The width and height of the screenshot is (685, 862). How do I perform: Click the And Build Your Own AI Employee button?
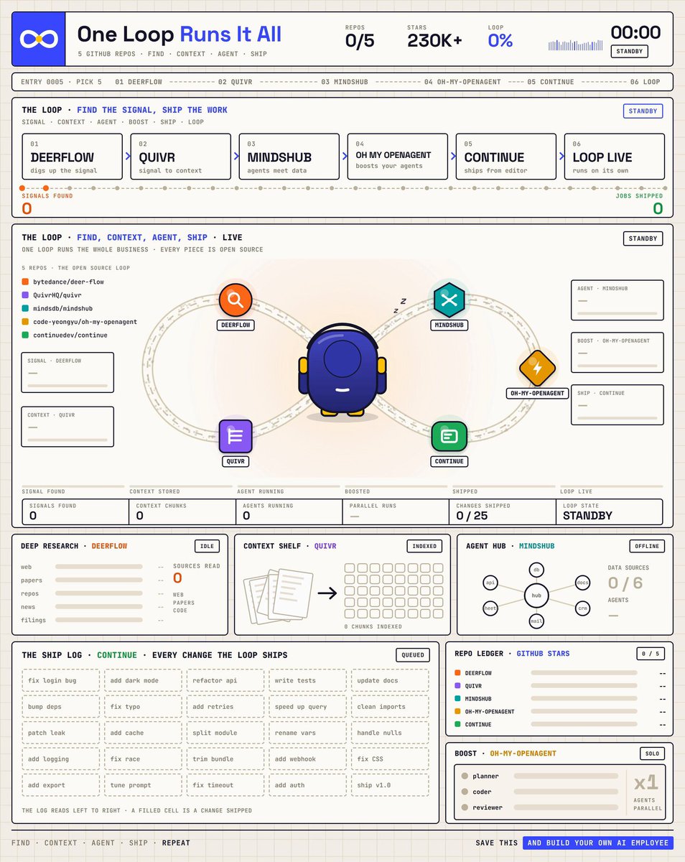597,843
